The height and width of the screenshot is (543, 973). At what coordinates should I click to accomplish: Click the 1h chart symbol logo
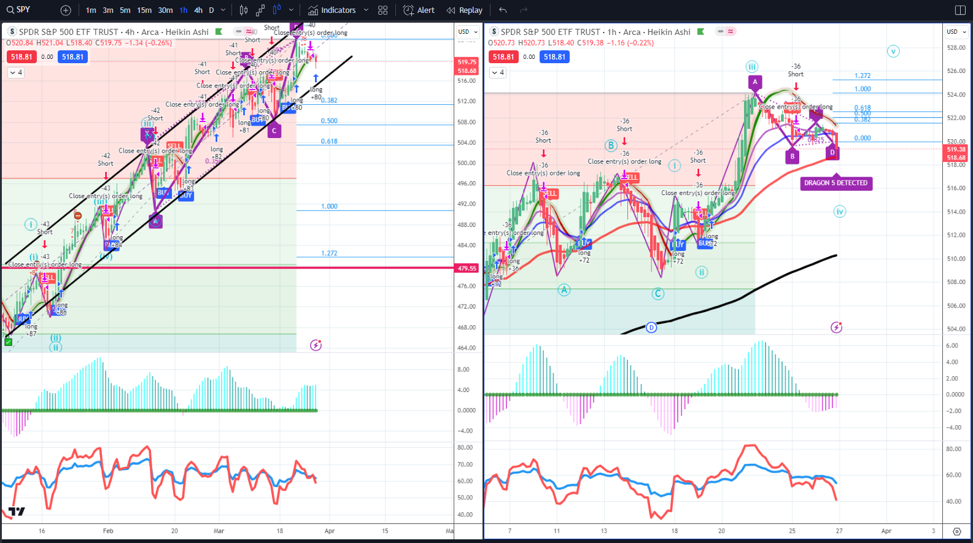494,32
